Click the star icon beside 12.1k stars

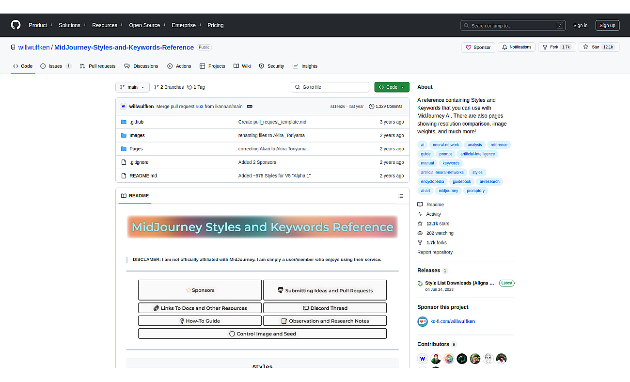click(420, 223)
